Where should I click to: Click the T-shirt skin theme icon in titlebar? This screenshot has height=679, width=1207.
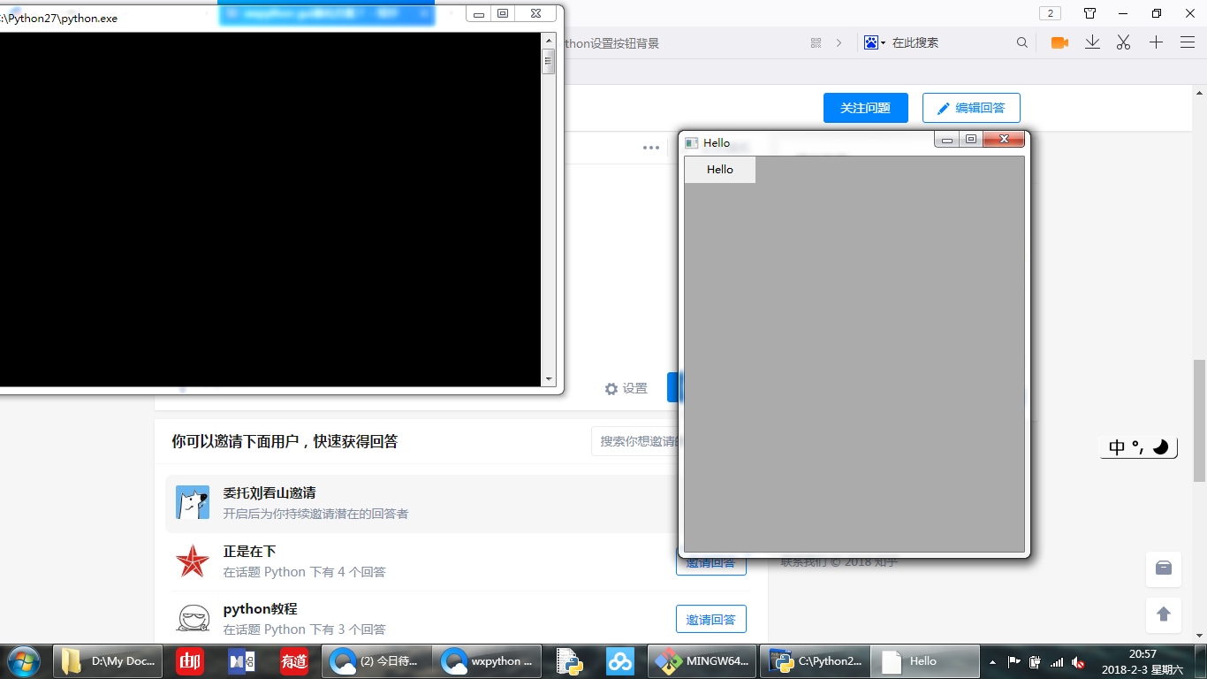1089,13
